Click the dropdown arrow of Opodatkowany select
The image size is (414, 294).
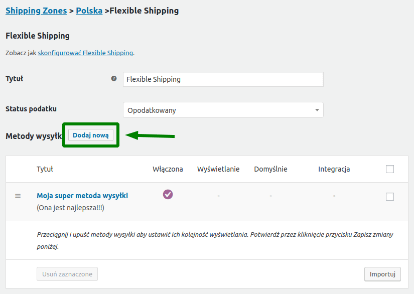click(x=317, y=110)
